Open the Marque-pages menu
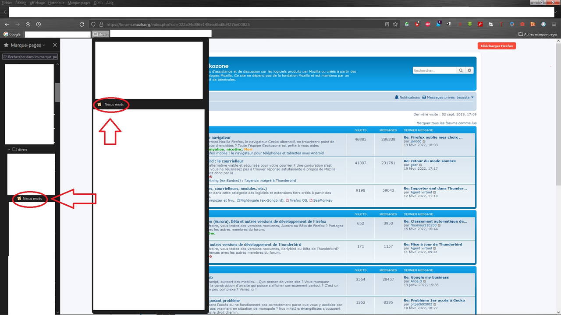The height and width of the screenshot is (315, 561). (x=79, y=3)
